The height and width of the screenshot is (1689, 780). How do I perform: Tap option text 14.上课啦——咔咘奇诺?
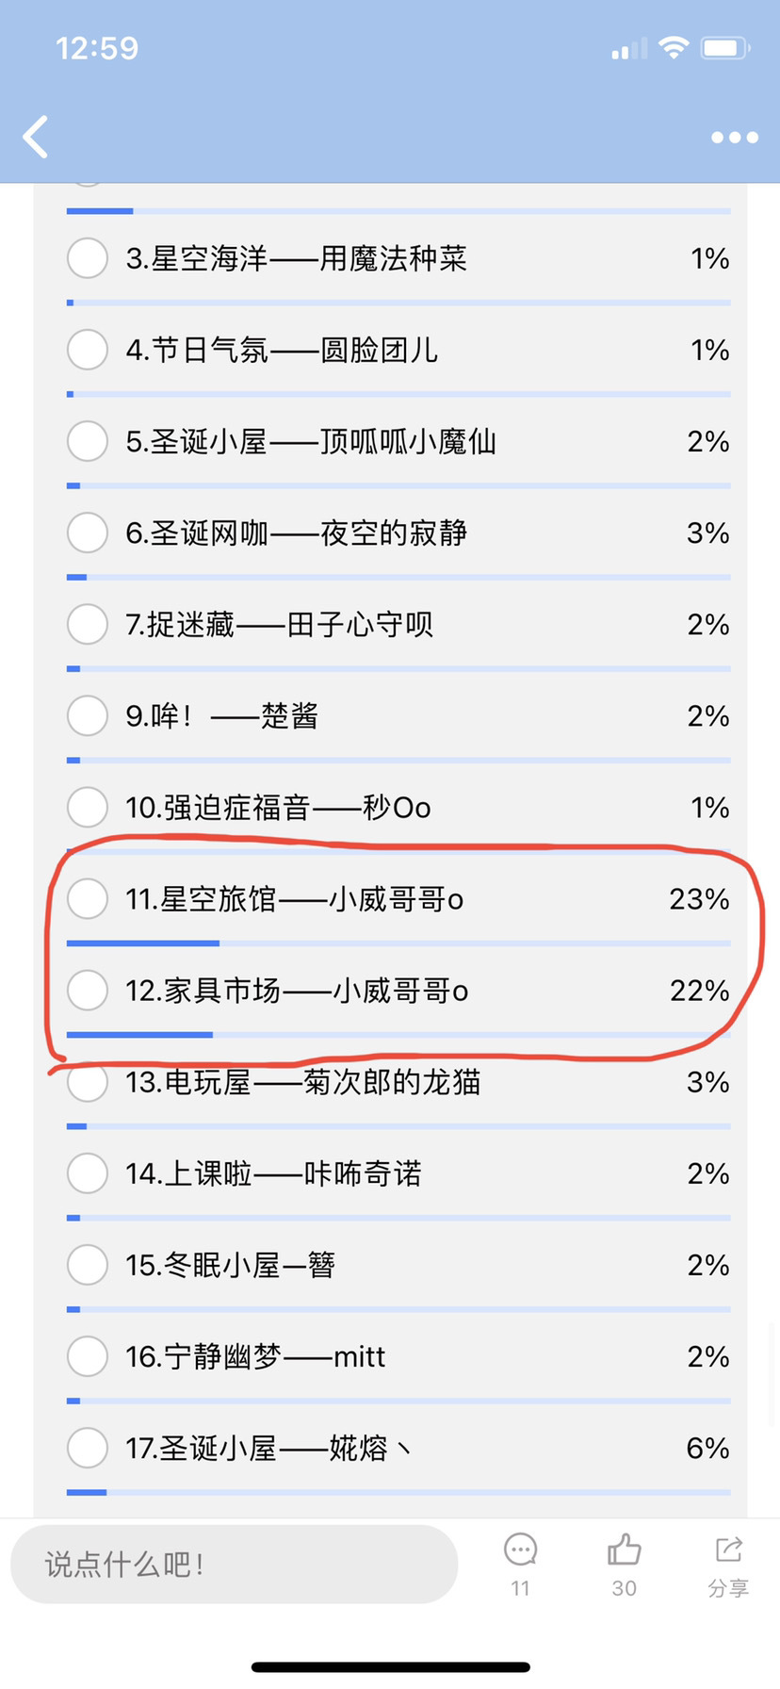pyautogui.click(x=273, y=1173)
